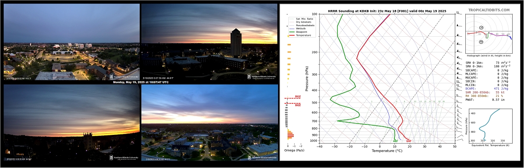
Task: Click the Monday, May 19, 2025 UTC timestamp
Action: point(141,82)
